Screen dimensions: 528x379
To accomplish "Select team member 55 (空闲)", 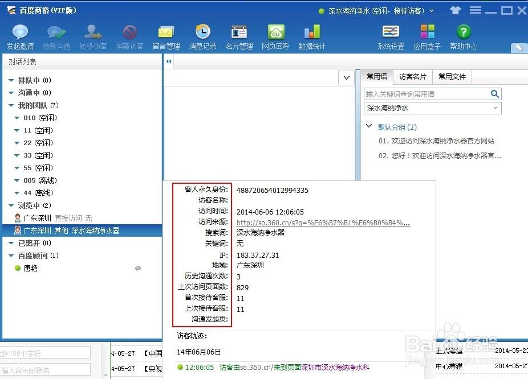I will 38,168.
